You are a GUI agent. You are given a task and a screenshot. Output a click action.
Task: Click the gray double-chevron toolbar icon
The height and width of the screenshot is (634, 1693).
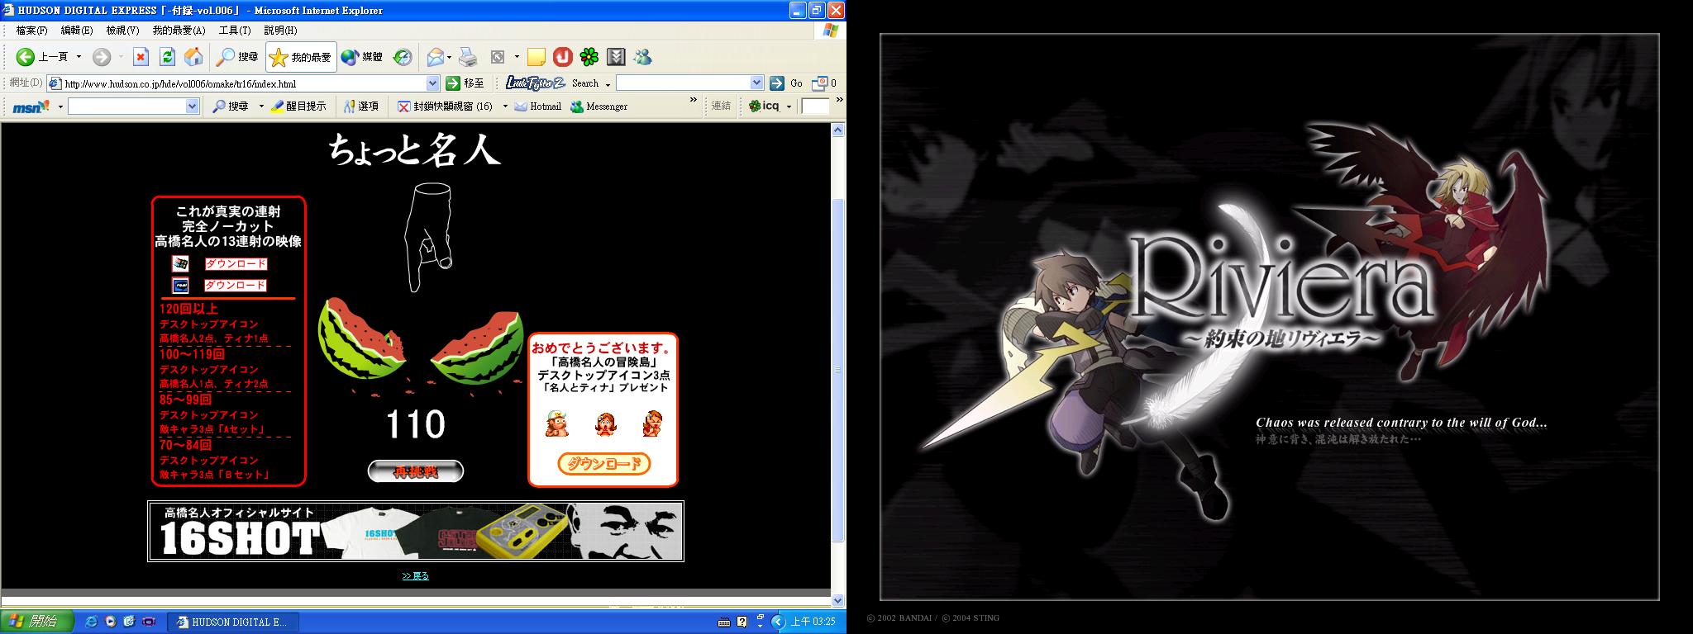pos(616,57)
